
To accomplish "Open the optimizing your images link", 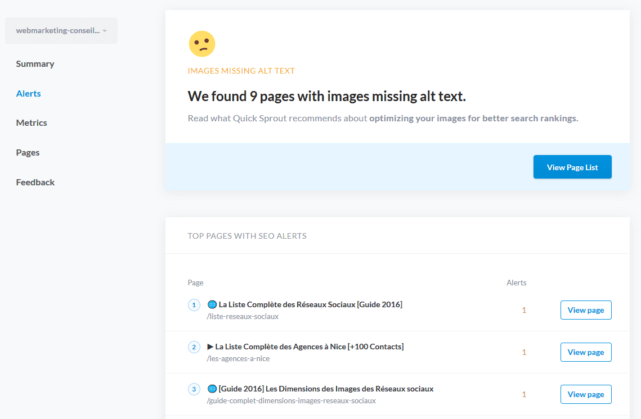I will [473, 119].
